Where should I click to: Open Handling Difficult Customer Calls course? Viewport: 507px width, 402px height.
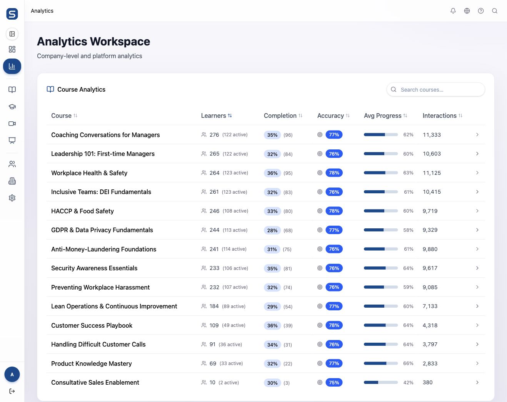pos(98,344)
